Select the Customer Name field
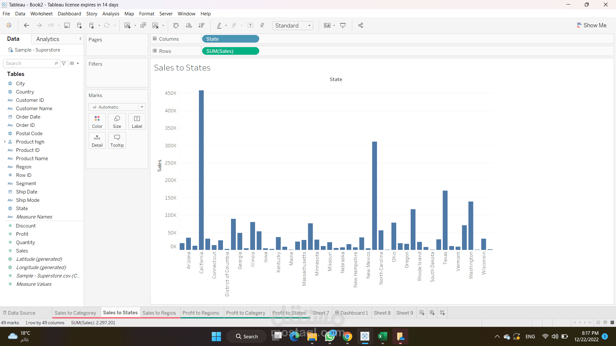Screen dimensions: 616x346 tap(34, 109)
